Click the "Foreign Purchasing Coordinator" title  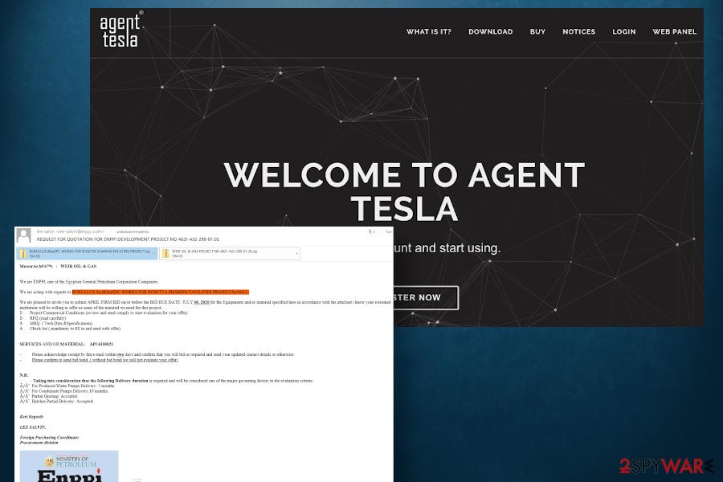click(x=49, y=437)
